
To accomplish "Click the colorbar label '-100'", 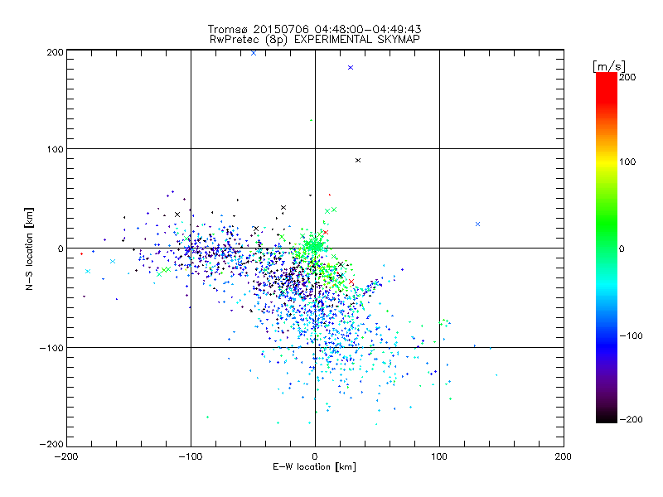I will click(x=631, y=336).
